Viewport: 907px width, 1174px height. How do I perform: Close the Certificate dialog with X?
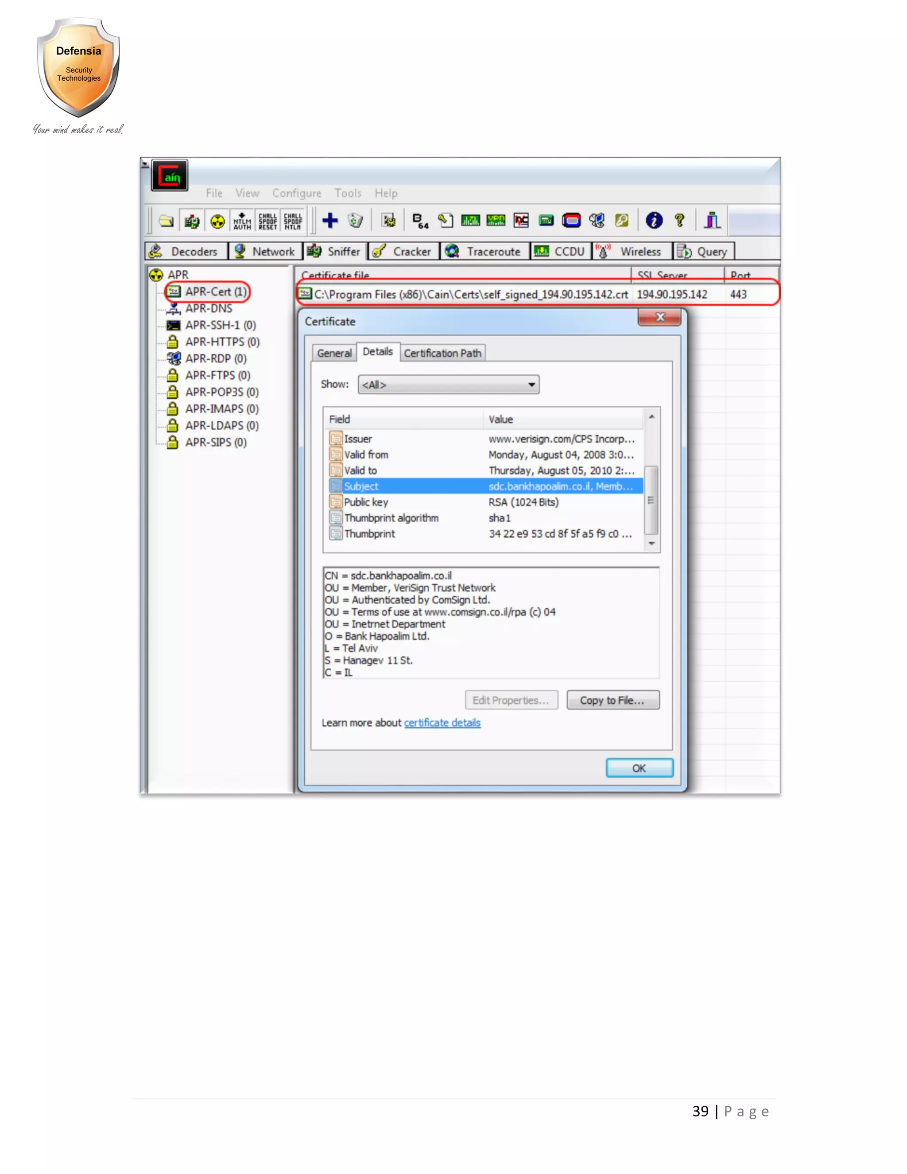tap(659, 317)
